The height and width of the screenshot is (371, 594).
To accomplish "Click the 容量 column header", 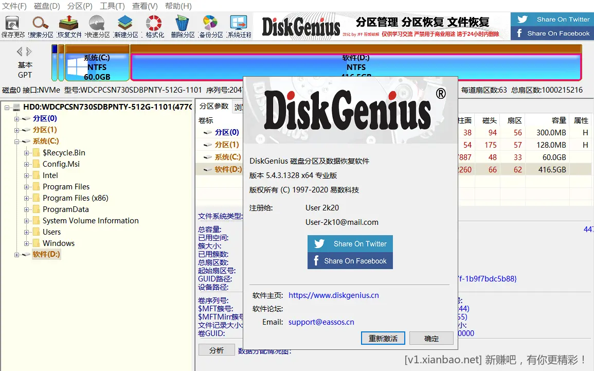I will [548, 120].
